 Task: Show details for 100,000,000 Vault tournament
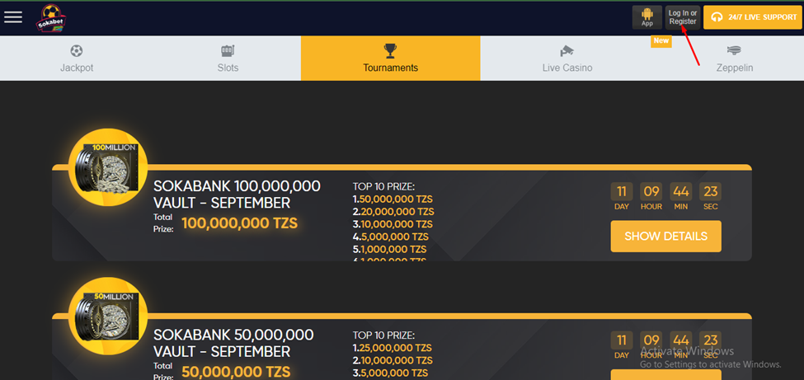tap(665, 237)
